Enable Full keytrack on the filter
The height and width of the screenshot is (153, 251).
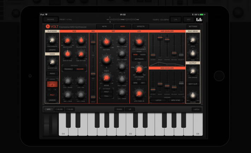tap(106, 96)
